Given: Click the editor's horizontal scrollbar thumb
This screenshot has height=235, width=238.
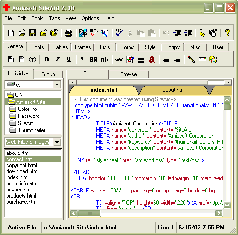Looking at the screenshot, I should tap(90, 213).
